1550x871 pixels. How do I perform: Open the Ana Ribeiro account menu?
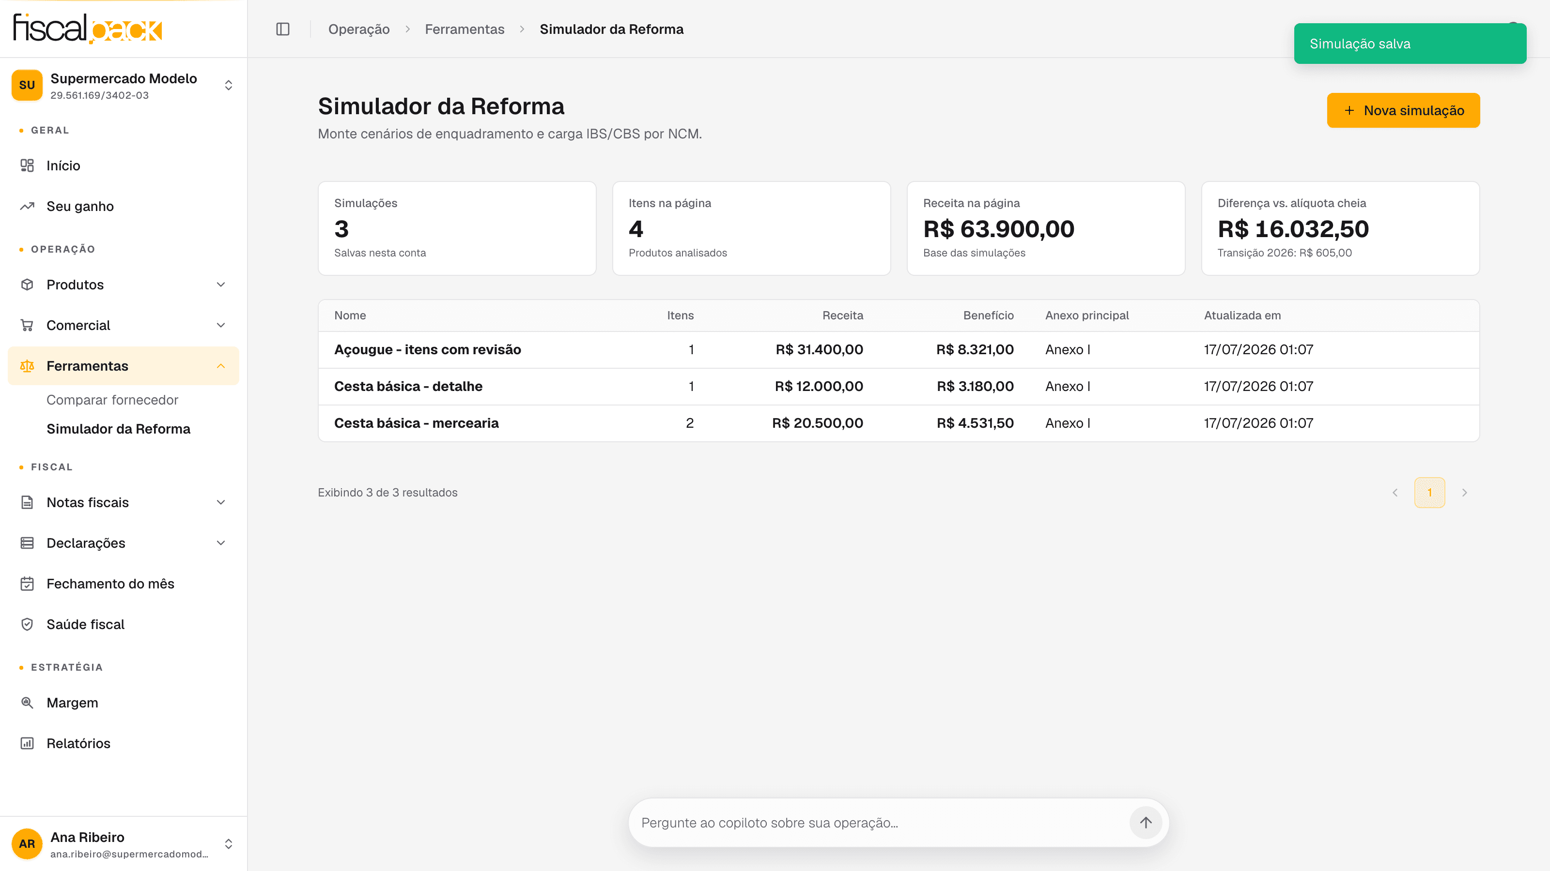(x=124, y=844)
